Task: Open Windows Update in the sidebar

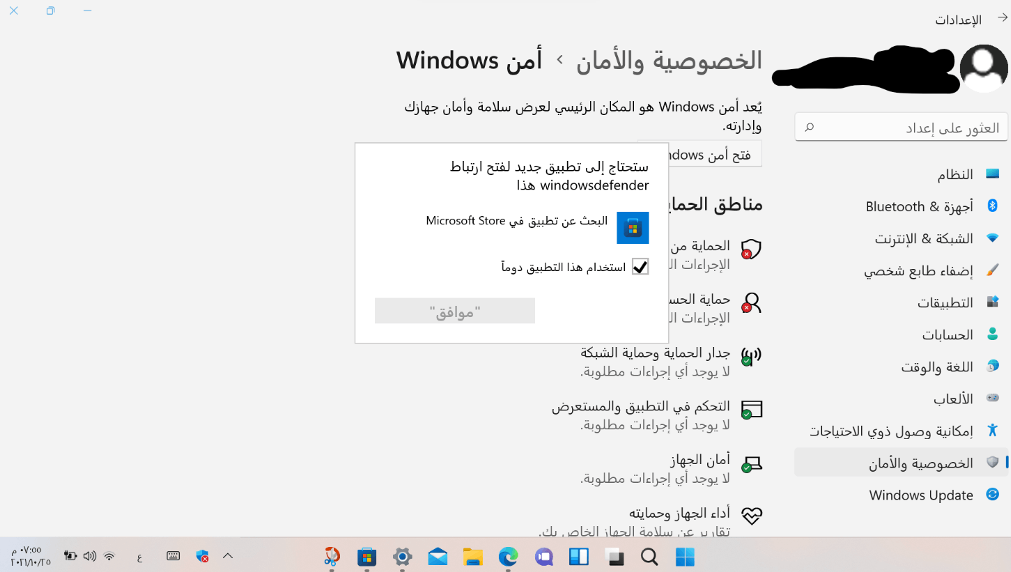Action: [902, 495]
